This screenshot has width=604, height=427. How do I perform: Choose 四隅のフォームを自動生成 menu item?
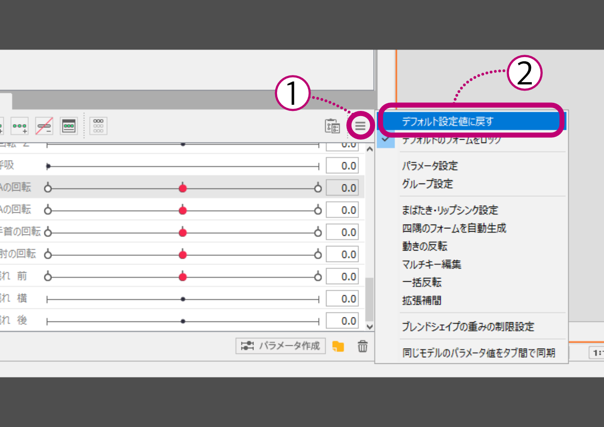coord(472,228)
